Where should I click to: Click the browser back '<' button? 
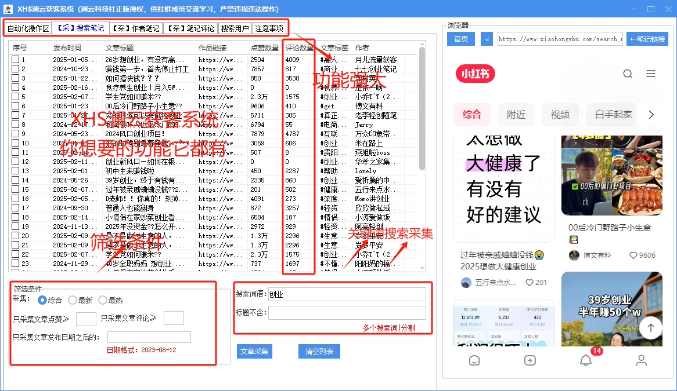[x=487, y=39]
